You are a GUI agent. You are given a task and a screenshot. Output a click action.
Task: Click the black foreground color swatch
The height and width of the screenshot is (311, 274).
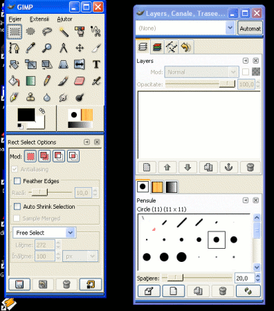coord(26,115)
